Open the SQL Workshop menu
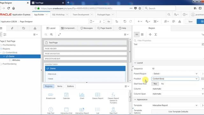204x115 pixels. pos(60,15)
